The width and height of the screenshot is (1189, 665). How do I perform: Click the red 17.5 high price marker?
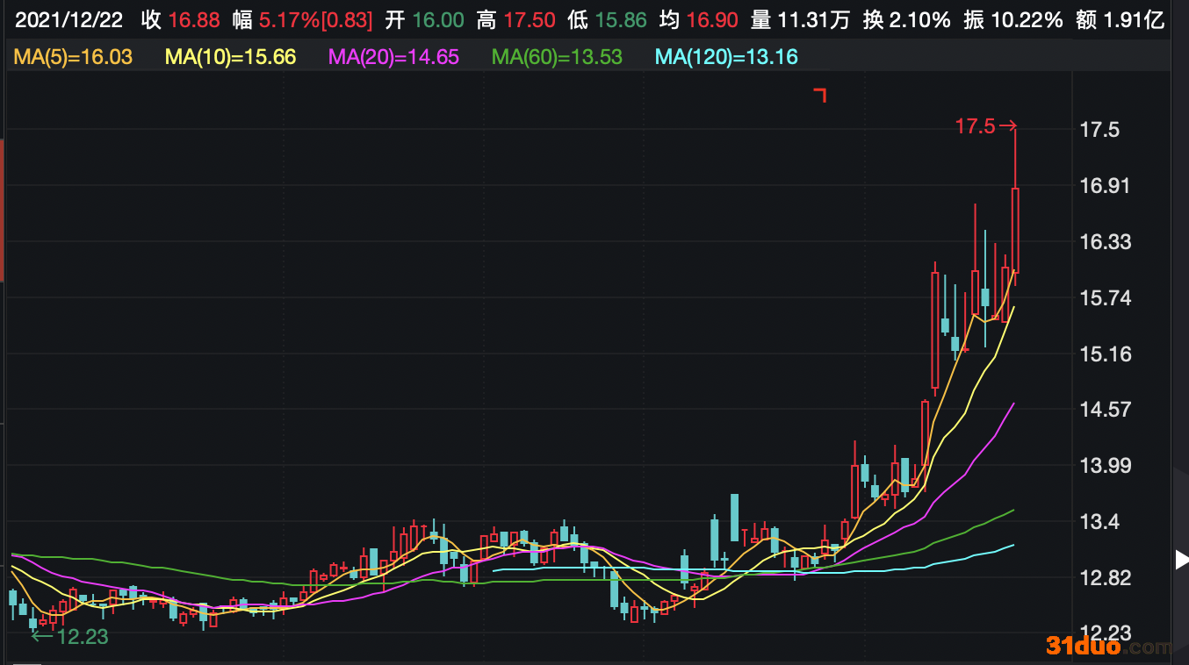pos(976,126)
